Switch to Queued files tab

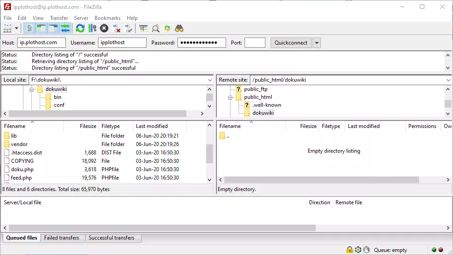22,238
